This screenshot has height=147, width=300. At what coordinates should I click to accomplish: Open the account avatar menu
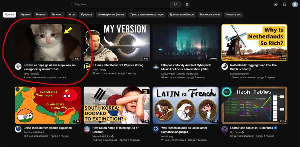(294, 4)
